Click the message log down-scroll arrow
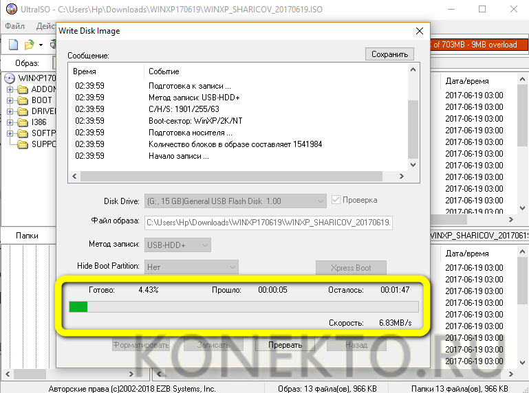 (x=413, y=165)
